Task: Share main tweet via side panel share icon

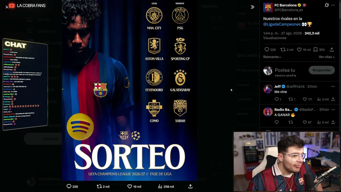Action: (332, 50)
